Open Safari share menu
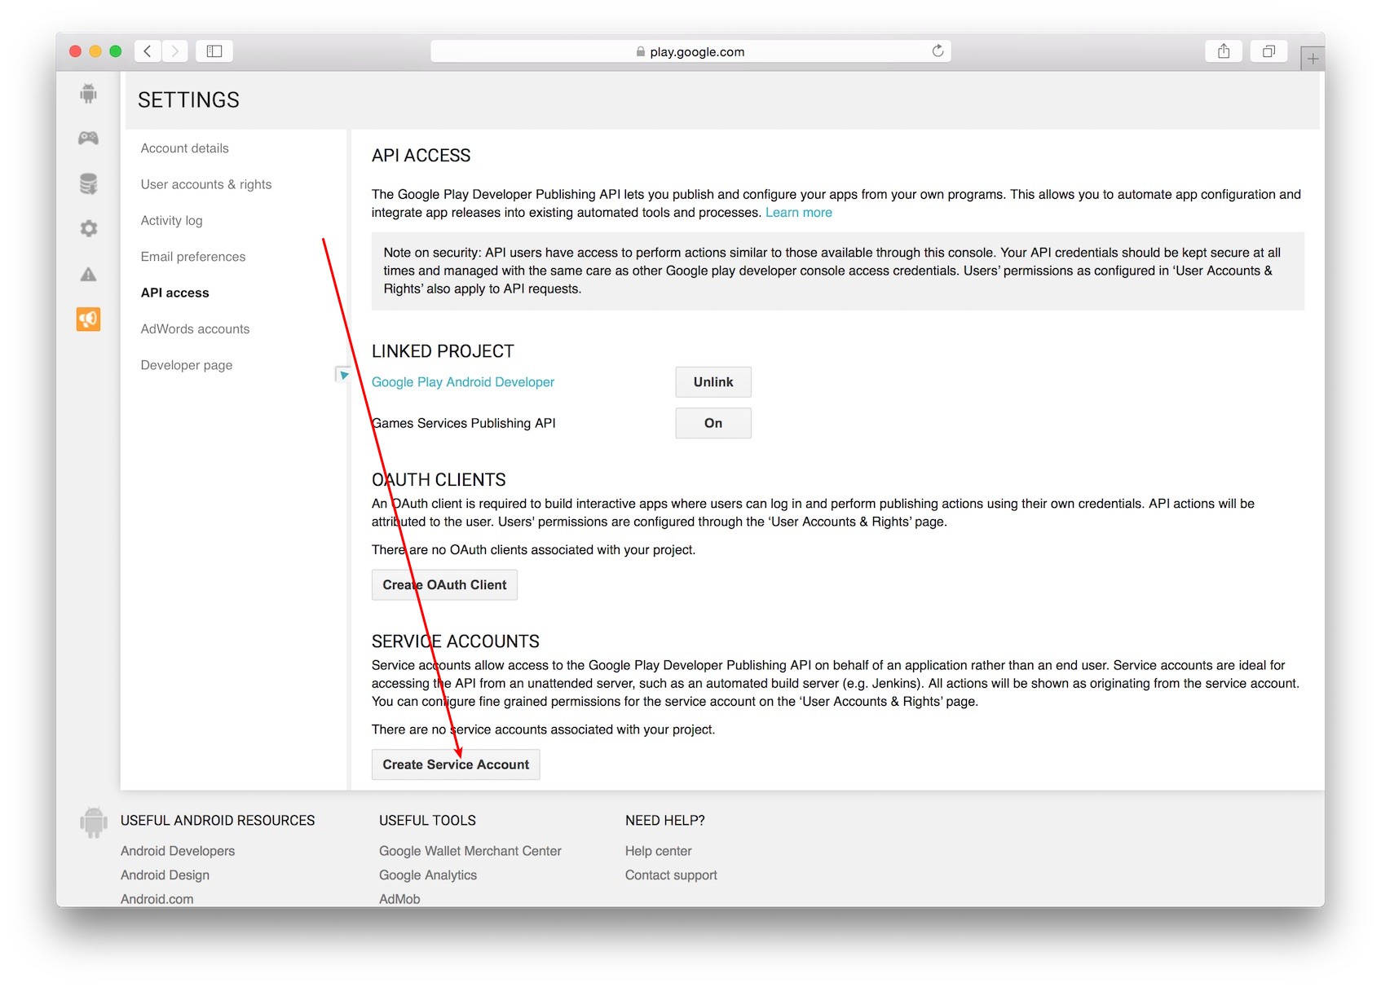The height and width of the screenshot is (987, 1381). (1224, 51)
